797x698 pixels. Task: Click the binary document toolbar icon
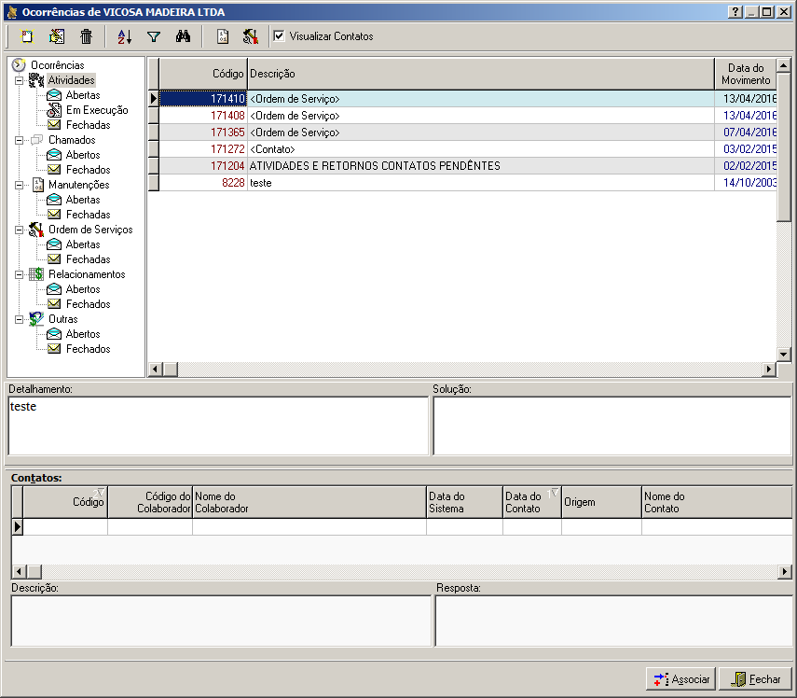223,36
